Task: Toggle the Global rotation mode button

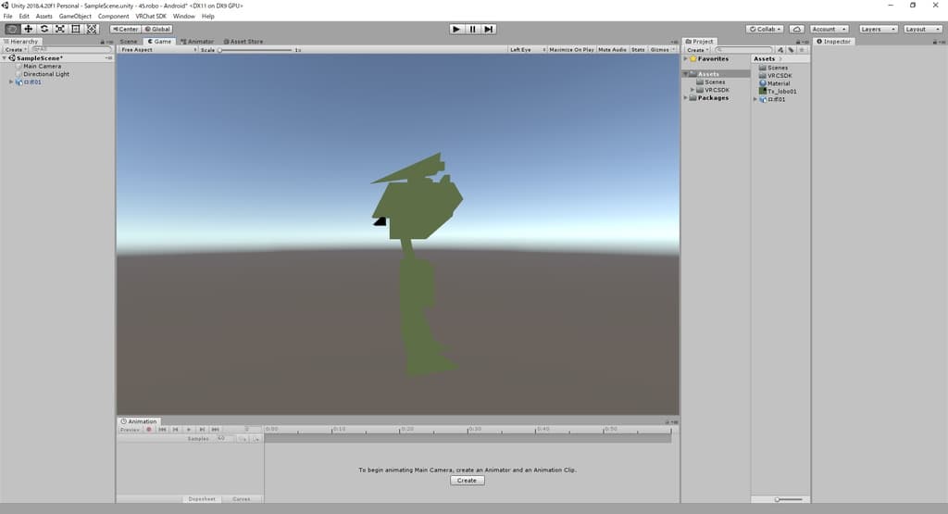Action: [x=157, y=29]
